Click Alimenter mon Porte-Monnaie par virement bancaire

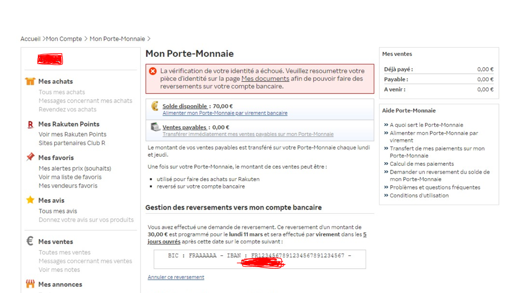225,113
